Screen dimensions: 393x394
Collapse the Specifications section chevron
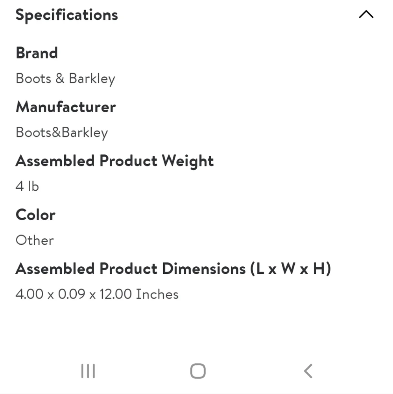click(366, 14)
